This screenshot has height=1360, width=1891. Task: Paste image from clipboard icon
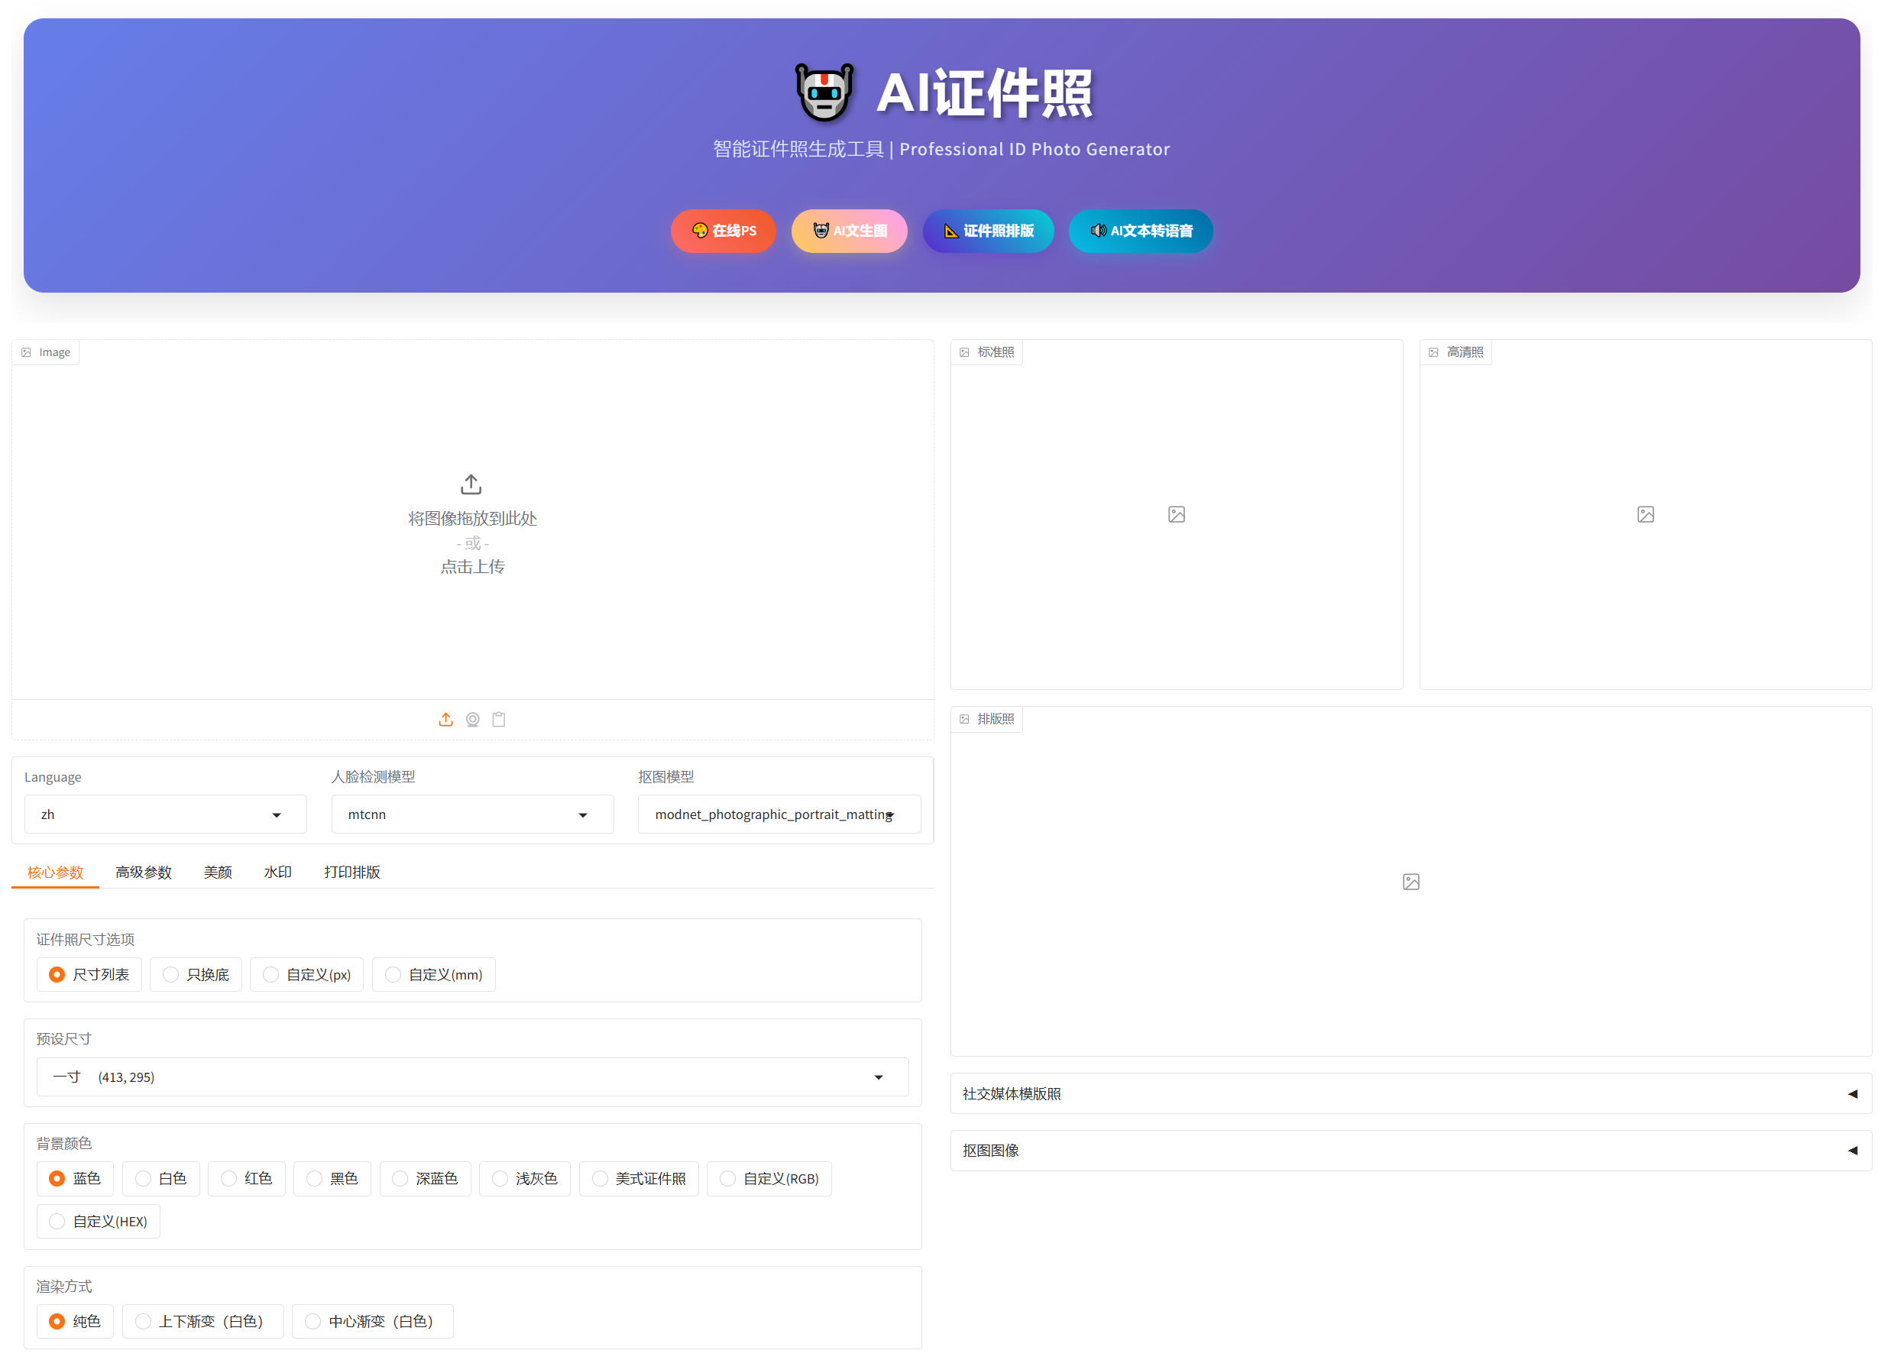(500, 720)
